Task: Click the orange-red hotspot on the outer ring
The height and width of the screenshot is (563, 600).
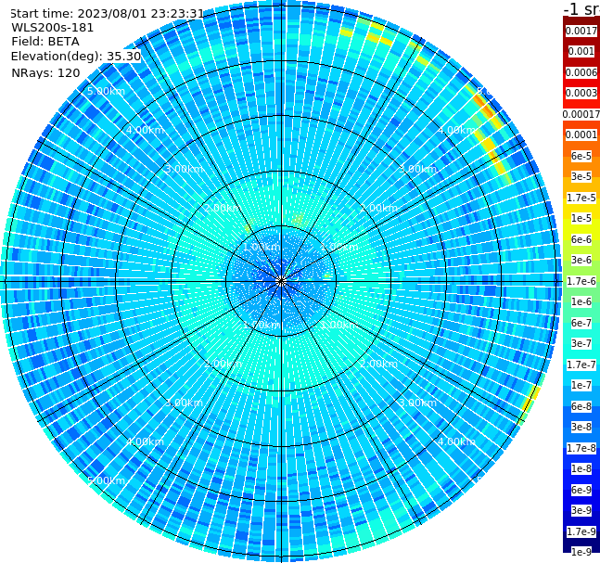Action: coord(484,107)
